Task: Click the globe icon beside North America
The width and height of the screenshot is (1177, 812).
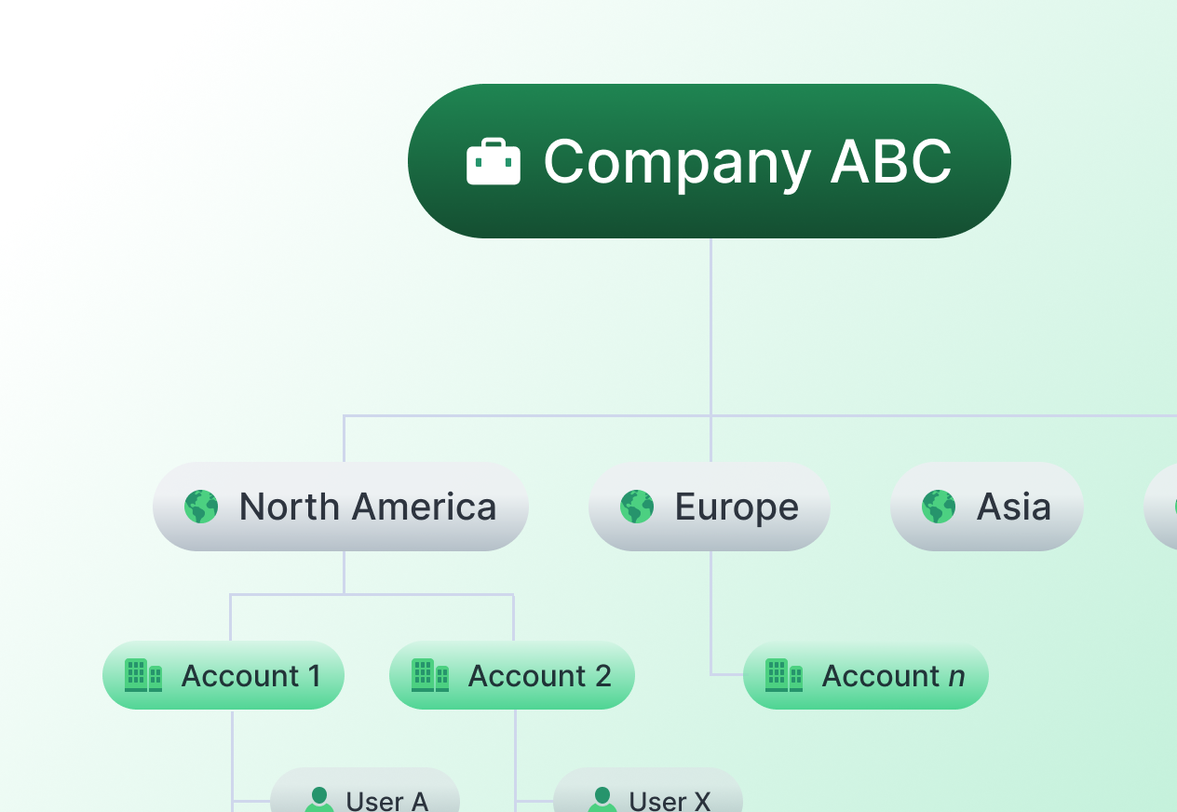Action: [201, 507]
